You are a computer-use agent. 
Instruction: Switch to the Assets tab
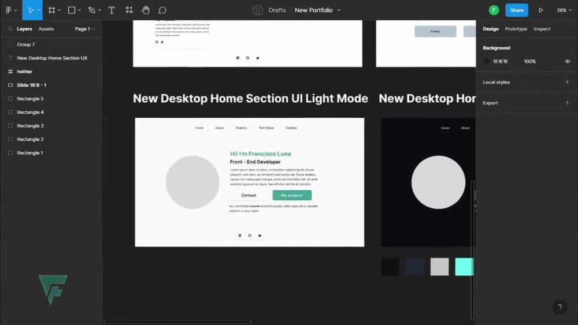(x=46, y=29)
